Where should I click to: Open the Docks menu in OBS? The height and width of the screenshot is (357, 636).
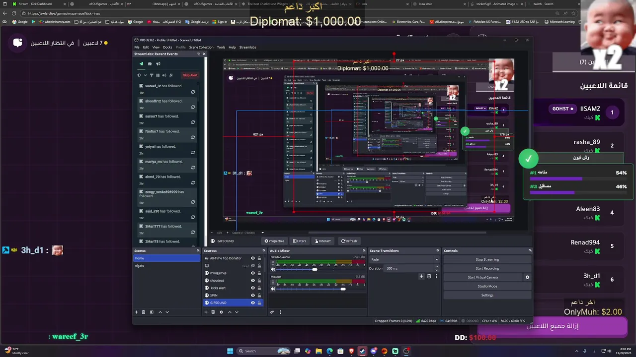[x=167, y=47]
